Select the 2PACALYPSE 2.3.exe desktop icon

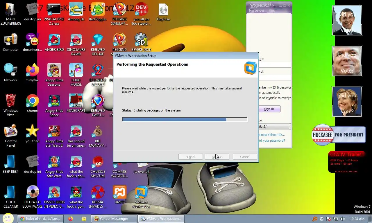tap(54, 14)
